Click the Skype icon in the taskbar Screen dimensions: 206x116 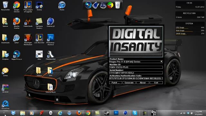click(135, 113)
